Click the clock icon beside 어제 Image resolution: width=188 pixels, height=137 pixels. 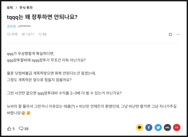pos(9,34)
